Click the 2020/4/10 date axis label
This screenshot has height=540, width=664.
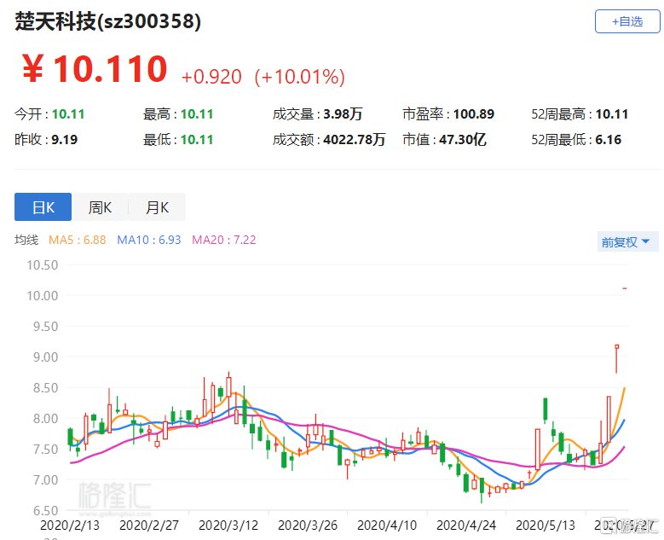point(387,525)
